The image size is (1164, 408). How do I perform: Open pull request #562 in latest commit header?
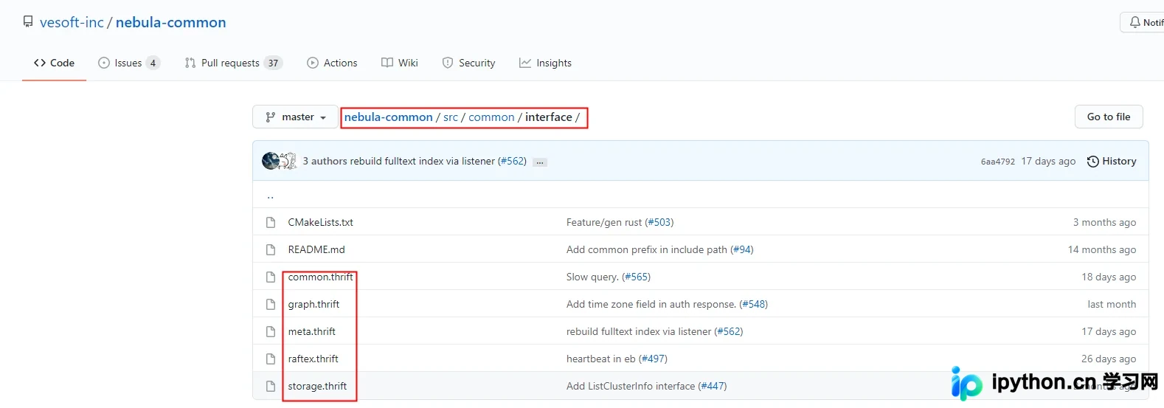coord(512,161)
